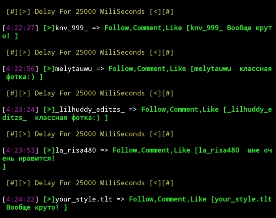Click the 4:22:27 timestamp
Screen dimensions: 276x218
20,28
